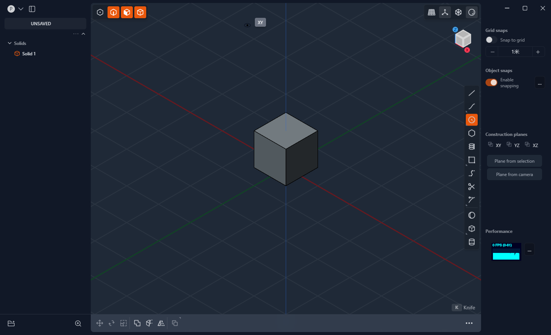Activate the Rotate command
Viewport: 551px width, 335px height.
coord(112,323)
